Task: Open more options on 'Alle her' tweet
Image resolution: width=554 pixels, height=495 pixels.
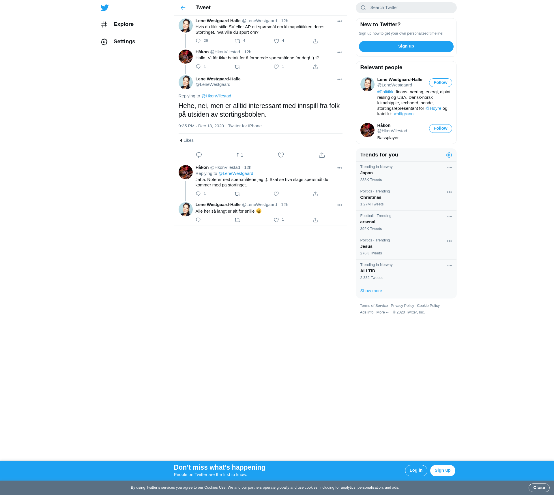Action: [x=340, y=205]
